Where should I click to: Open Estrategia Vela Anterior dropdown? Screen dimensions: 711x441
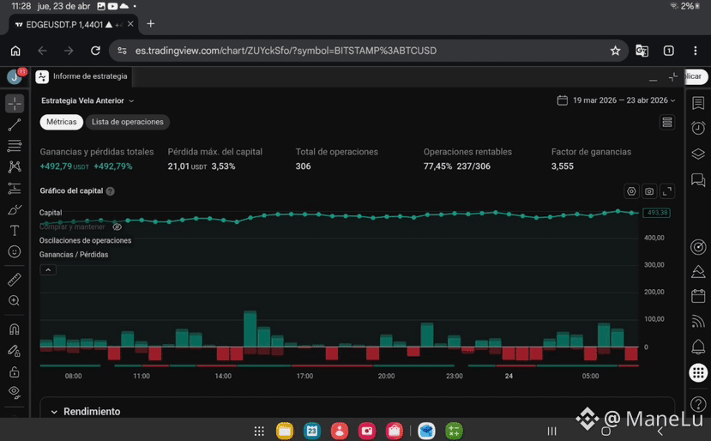87,100
